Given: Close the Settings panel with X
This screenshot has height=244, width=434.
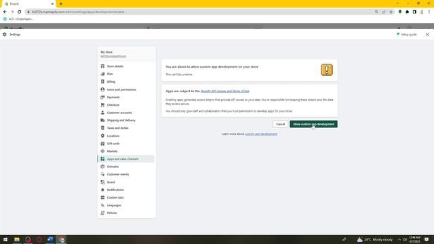Looking at the screenshot, I should point(427,35).
